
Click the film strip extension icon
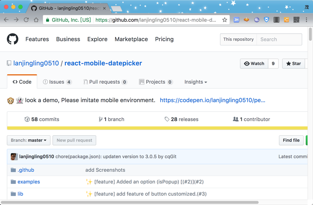click(x=276, y=20)
